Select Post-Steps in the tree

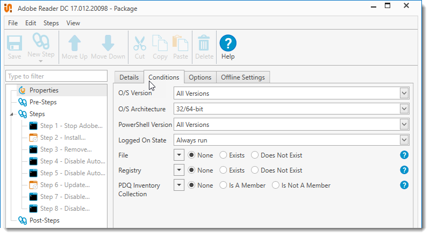pyautogui.click(x=44, y=220)
